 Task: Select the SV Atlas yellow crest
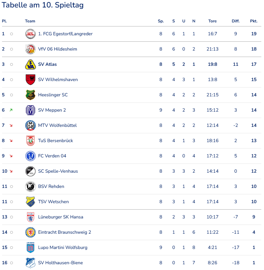click(31, 64)
